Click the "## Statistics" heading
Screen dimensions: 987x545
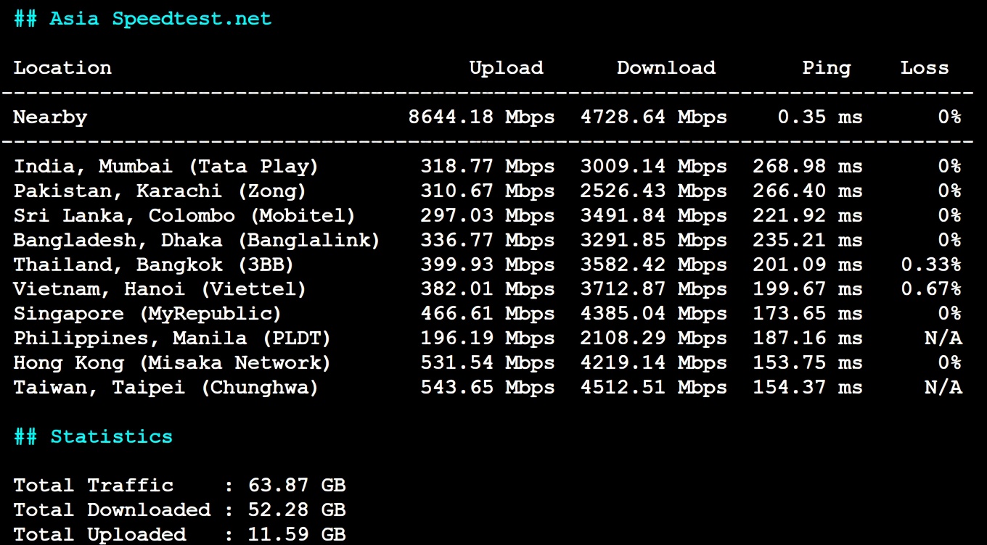tap(94, 438)
